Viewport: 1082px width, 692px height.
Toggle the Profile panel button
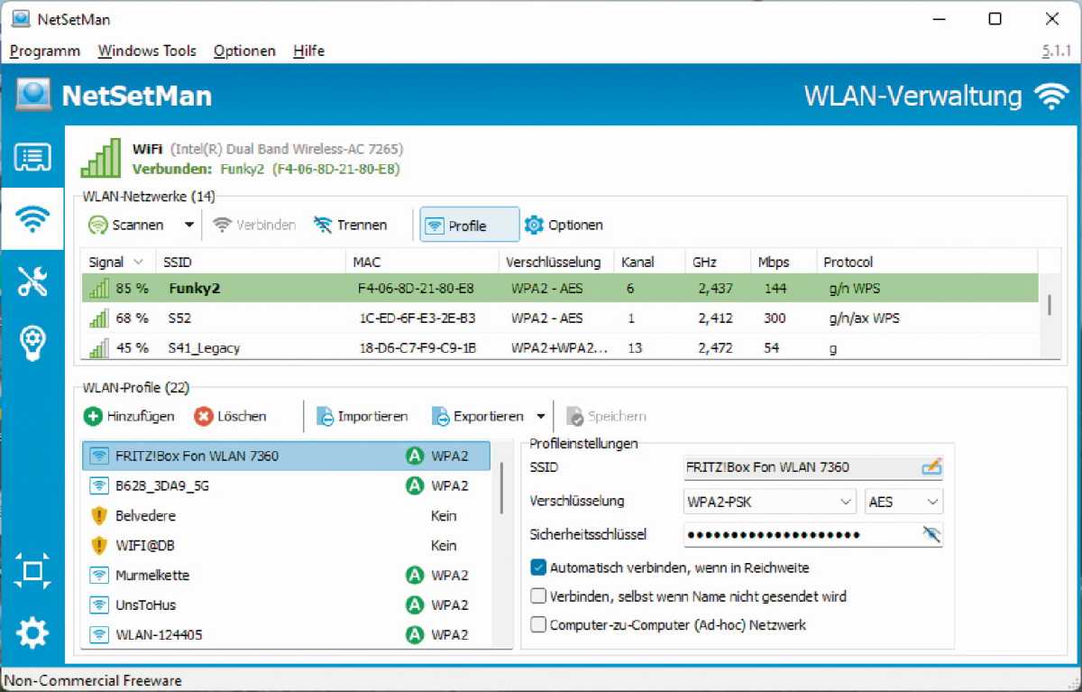tap(469, 226)
